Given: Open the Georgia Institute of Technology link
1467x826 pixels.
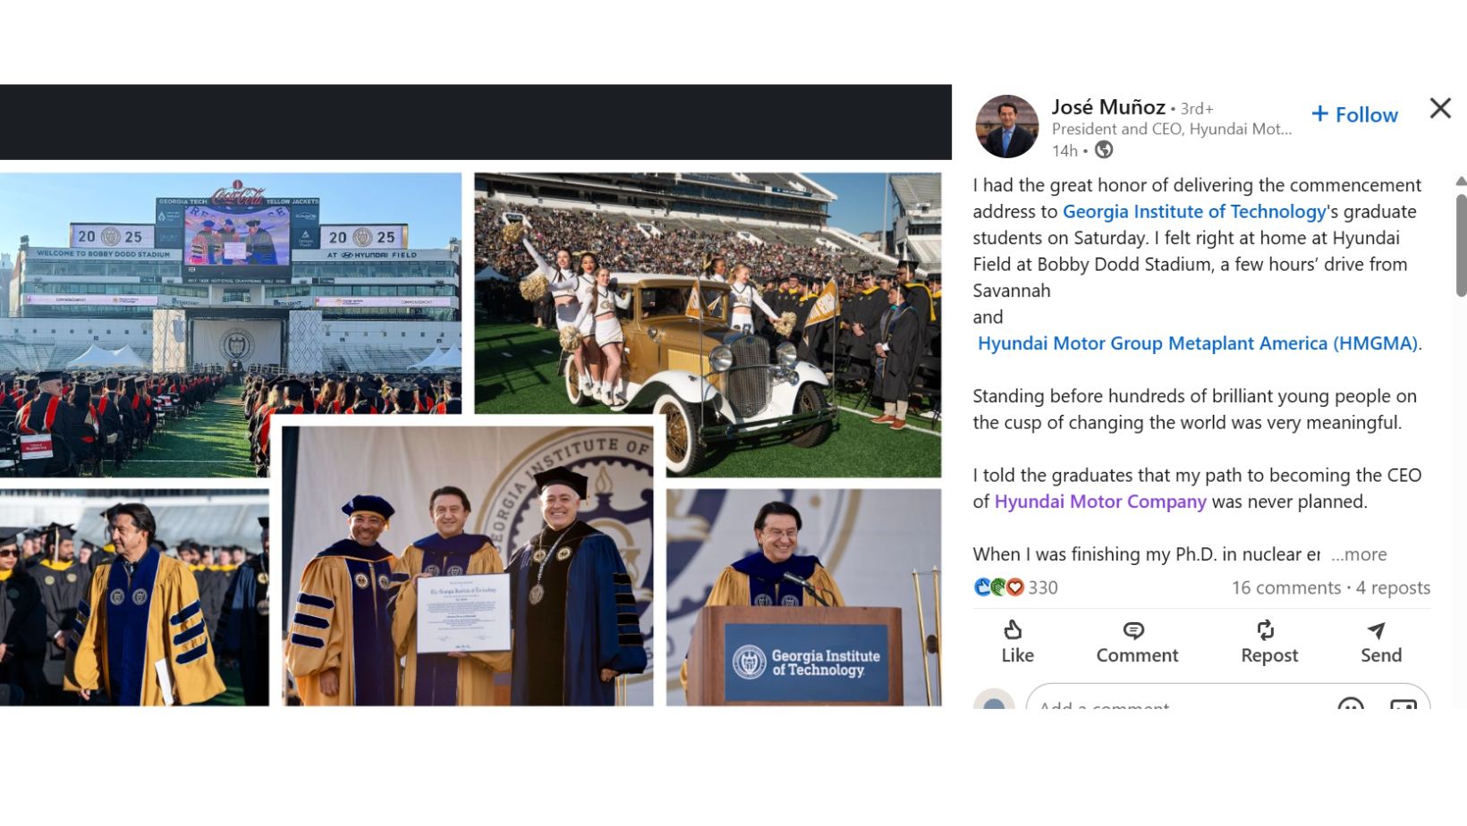Looking at the screenshot, I should [1194, 212].
